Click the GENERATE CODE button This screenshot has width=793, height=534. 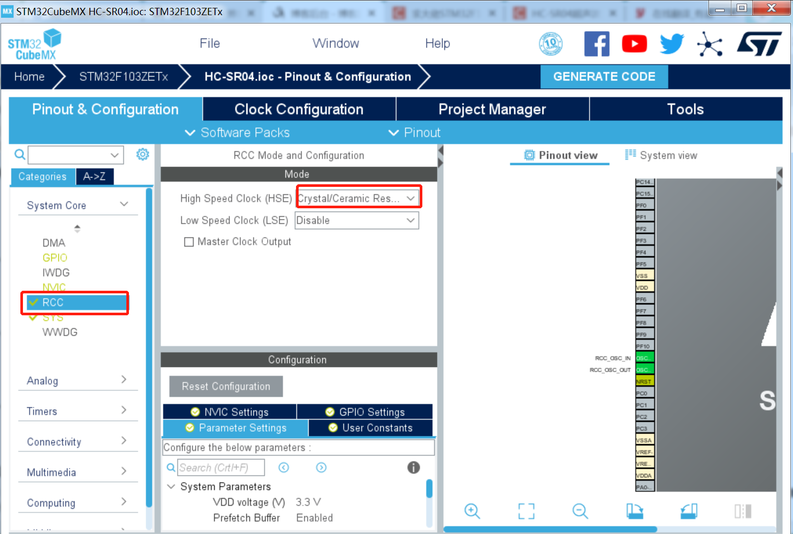pyautogui.click(x=604, y=77)
